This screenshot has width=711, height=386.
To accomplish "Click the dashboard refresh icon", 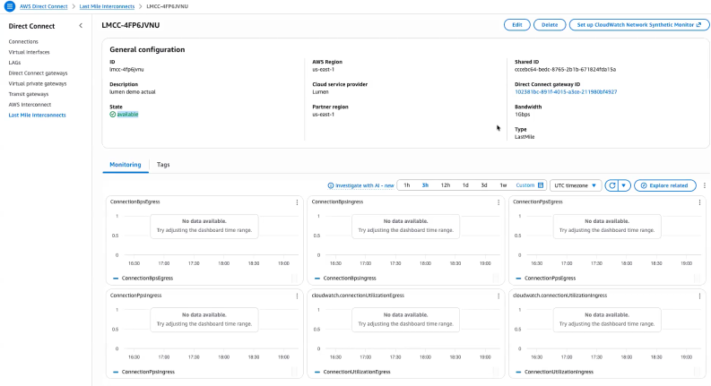I will coord(611,185).
